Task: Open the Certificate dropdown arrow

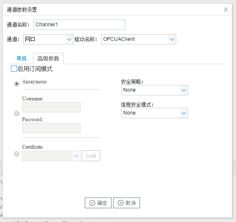Action: point(76,156)
